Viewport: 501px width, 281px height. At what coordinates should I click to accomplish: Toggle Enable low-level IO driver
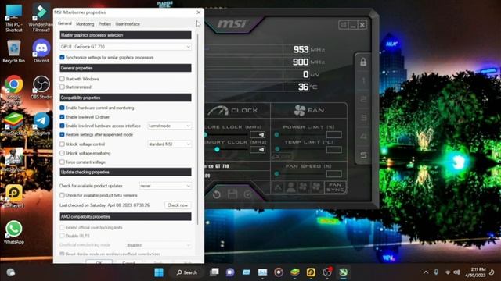pos(62,117)
